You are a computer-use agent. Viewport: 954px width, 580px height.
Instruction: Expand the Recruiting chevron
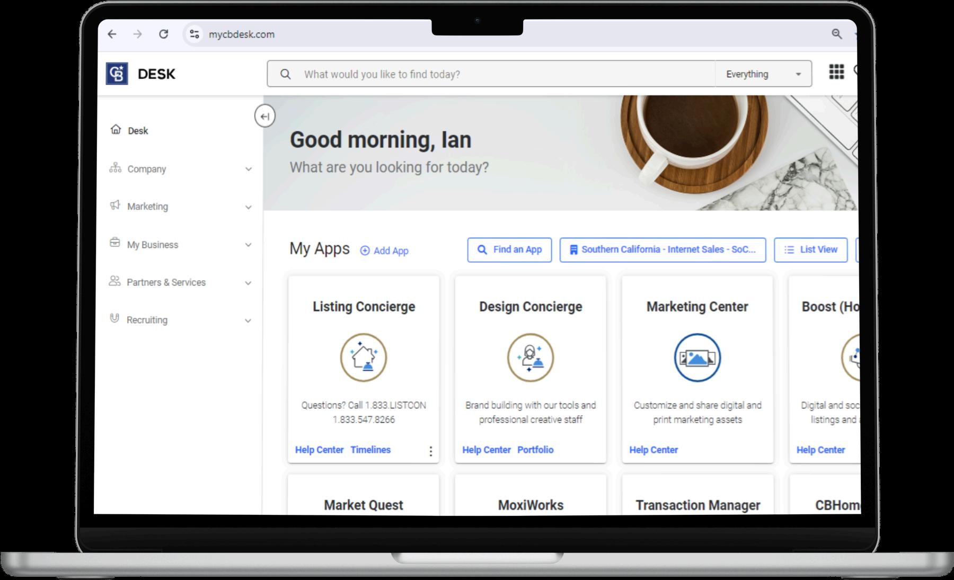[248, 320]
